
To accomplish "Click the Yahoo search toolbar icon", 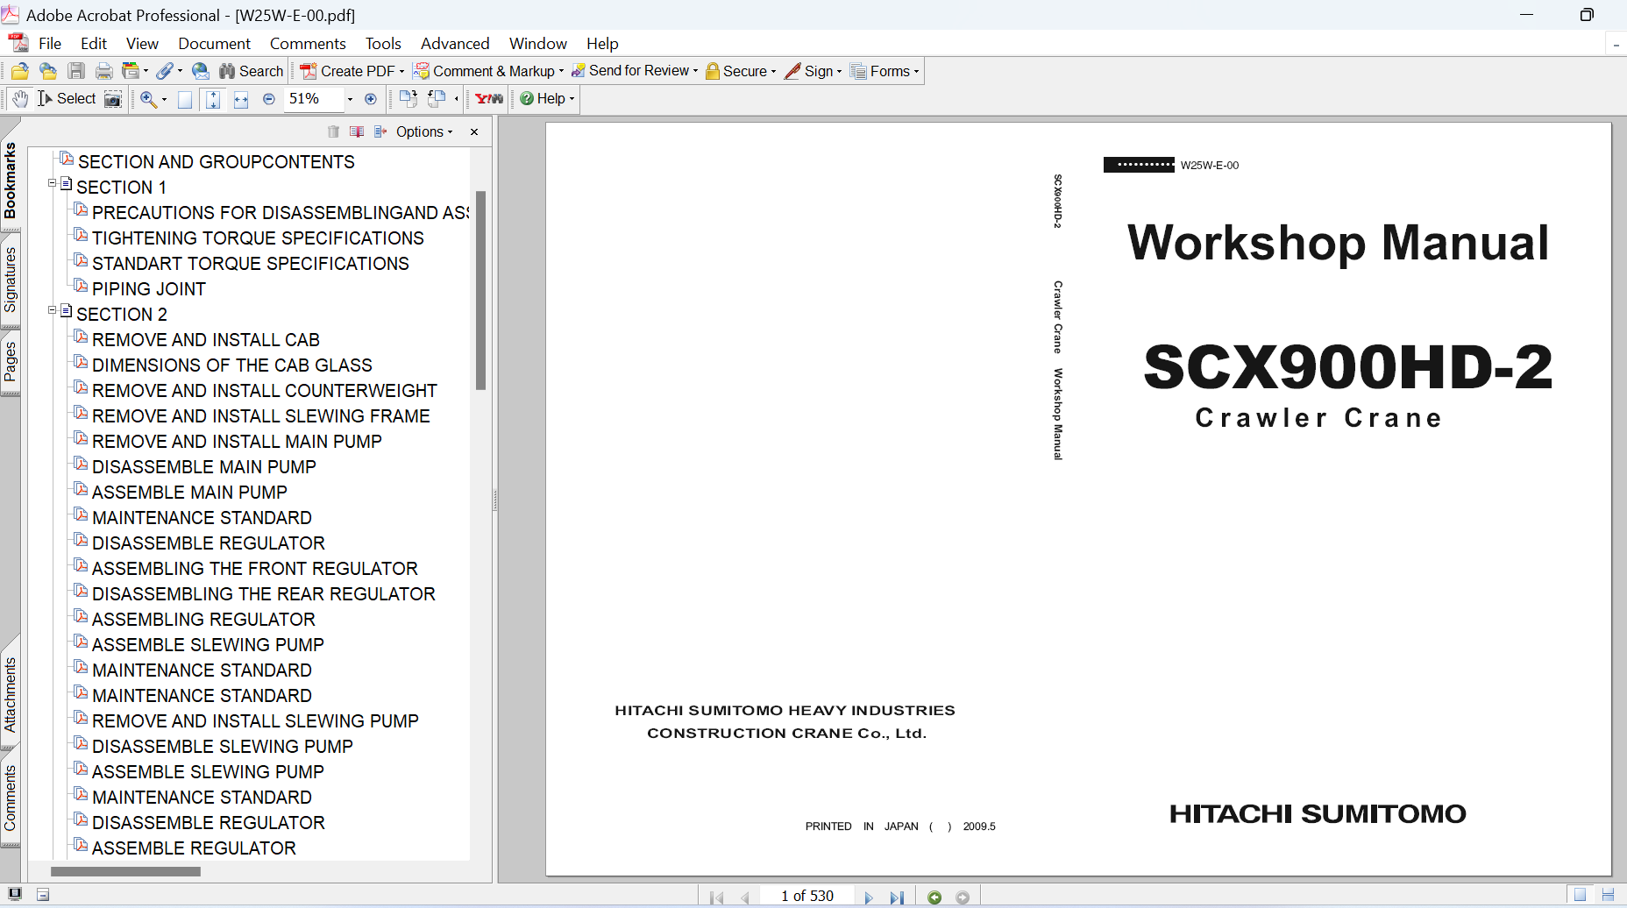I will coord(489,99).
